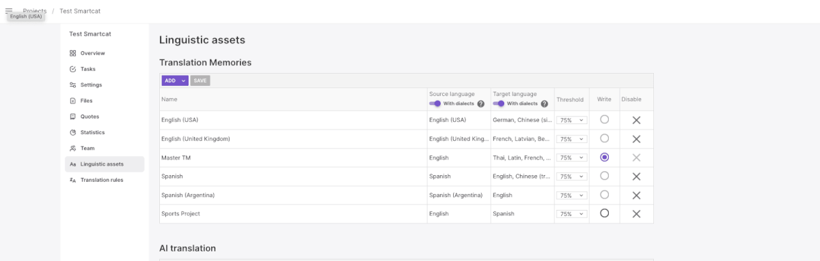Screen dimensions: 820x261
Task: Click the Tasks checkmark icon
Action: pyautogui.click(x=73, y=69)
